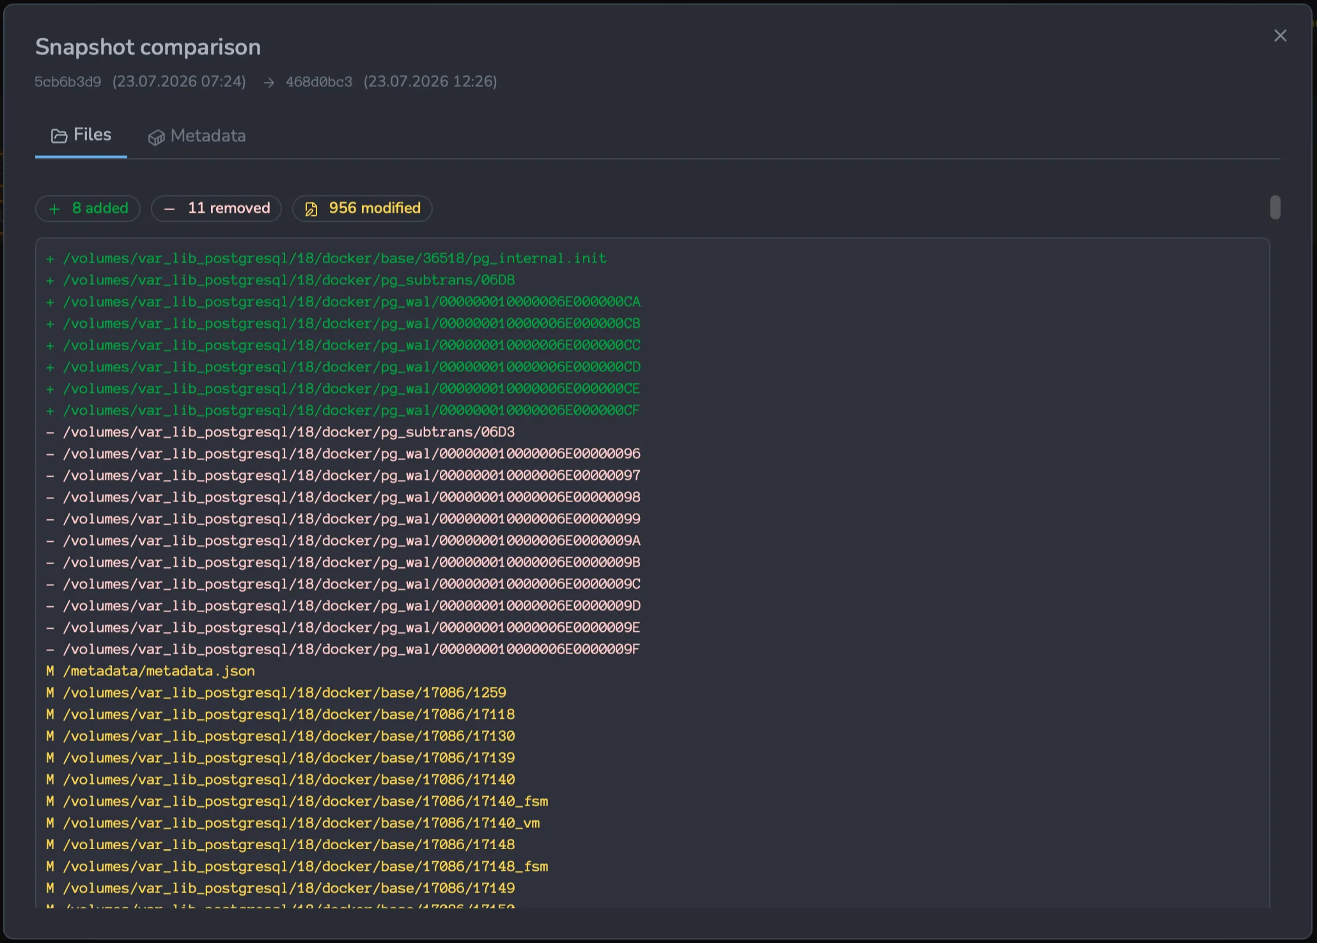Select modified file base/17086/1259
The width and height of the screenshot is (1317, 943).
(276, 693)
